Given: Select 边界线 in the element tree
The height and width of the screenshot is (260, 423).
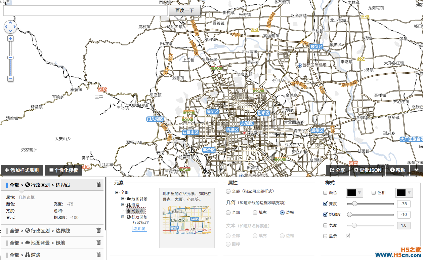Looking at the screenshot, I should 139,229.
